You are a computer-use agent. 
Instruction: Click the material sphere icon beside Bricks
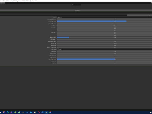(58, 17)
